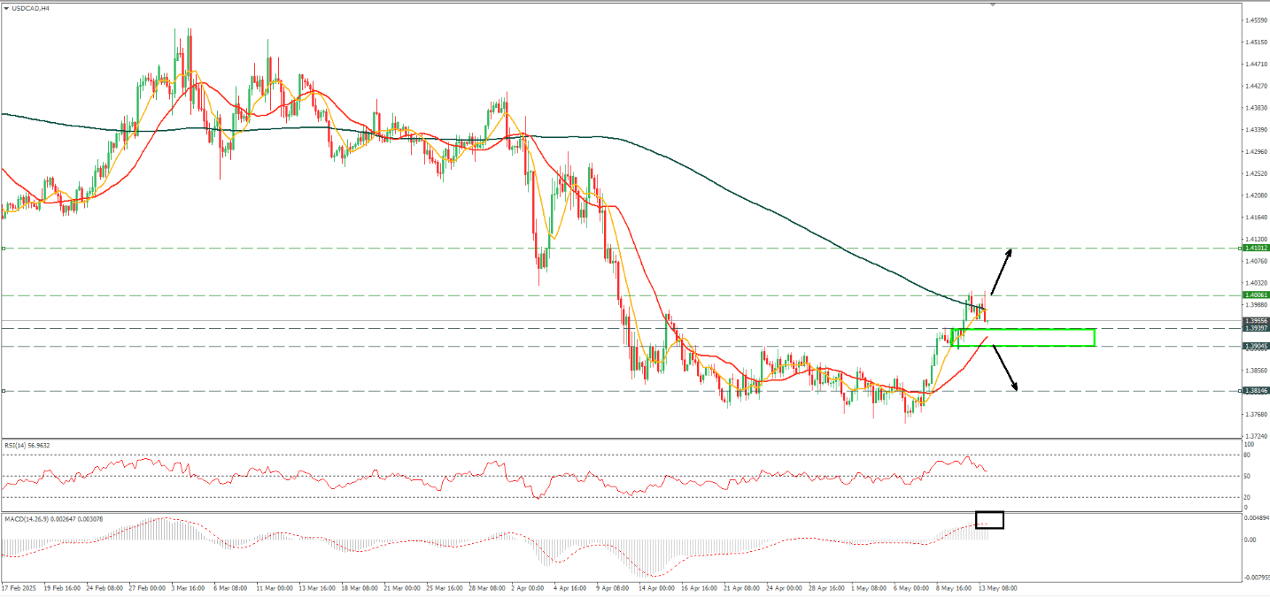Click the 1.40760 price scale value
1270x597 pixels.
(1255, 261)
